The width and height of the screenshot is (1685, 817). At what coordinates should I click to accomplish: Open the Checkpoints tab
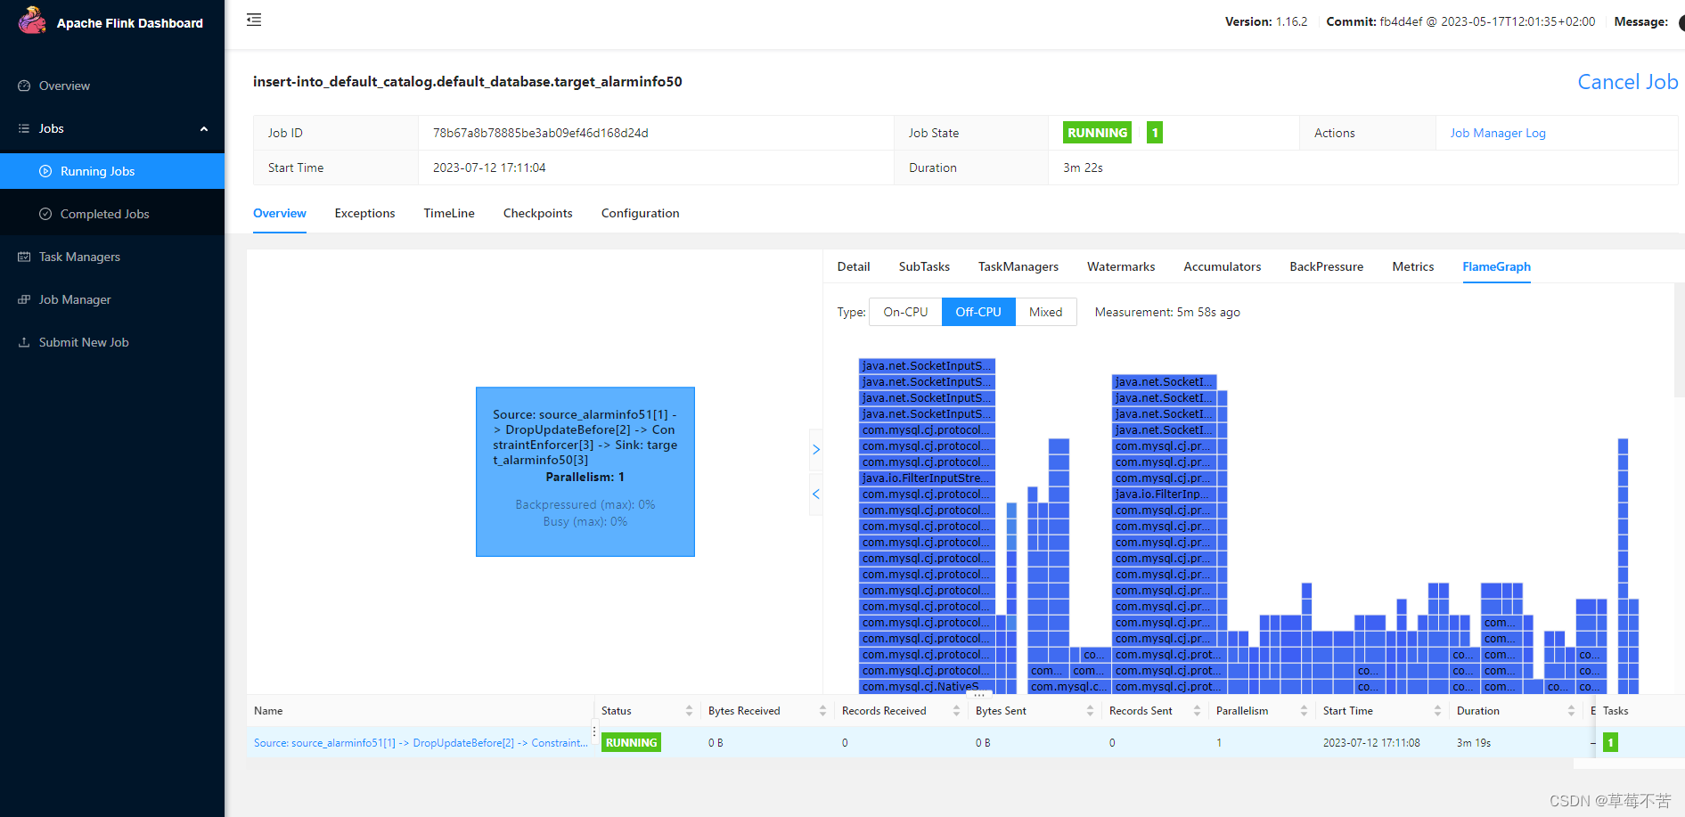(537, 213)
